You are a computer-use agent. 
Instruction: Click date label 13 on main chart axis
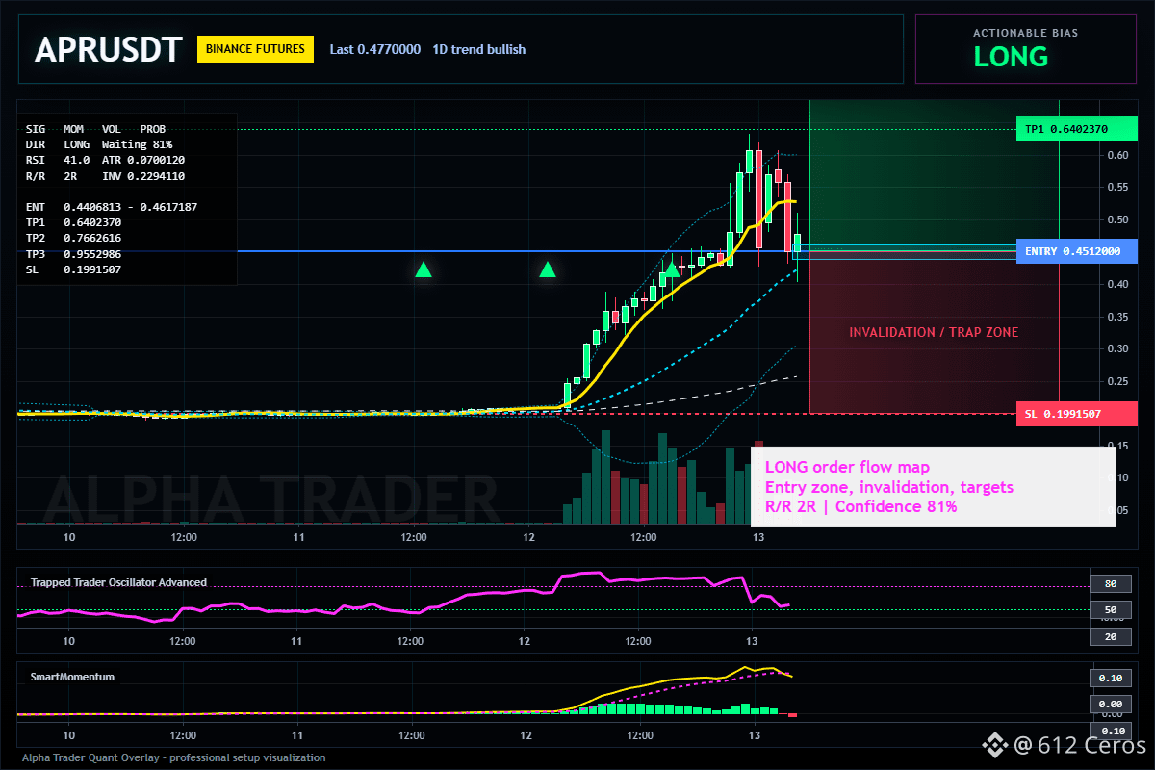pos(758,537)
